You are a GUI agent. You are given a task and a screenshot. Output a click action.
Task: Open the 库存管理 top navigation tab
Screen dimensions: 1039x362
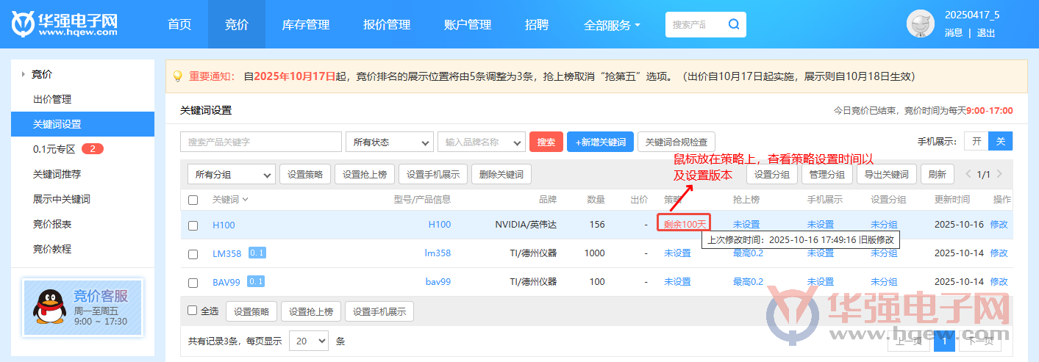pos(305,24)
